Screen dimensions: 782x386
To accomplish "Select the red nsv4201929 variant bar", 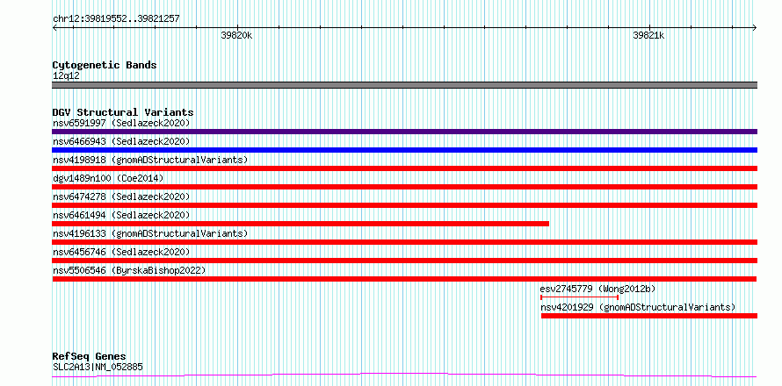I will 649,316.
